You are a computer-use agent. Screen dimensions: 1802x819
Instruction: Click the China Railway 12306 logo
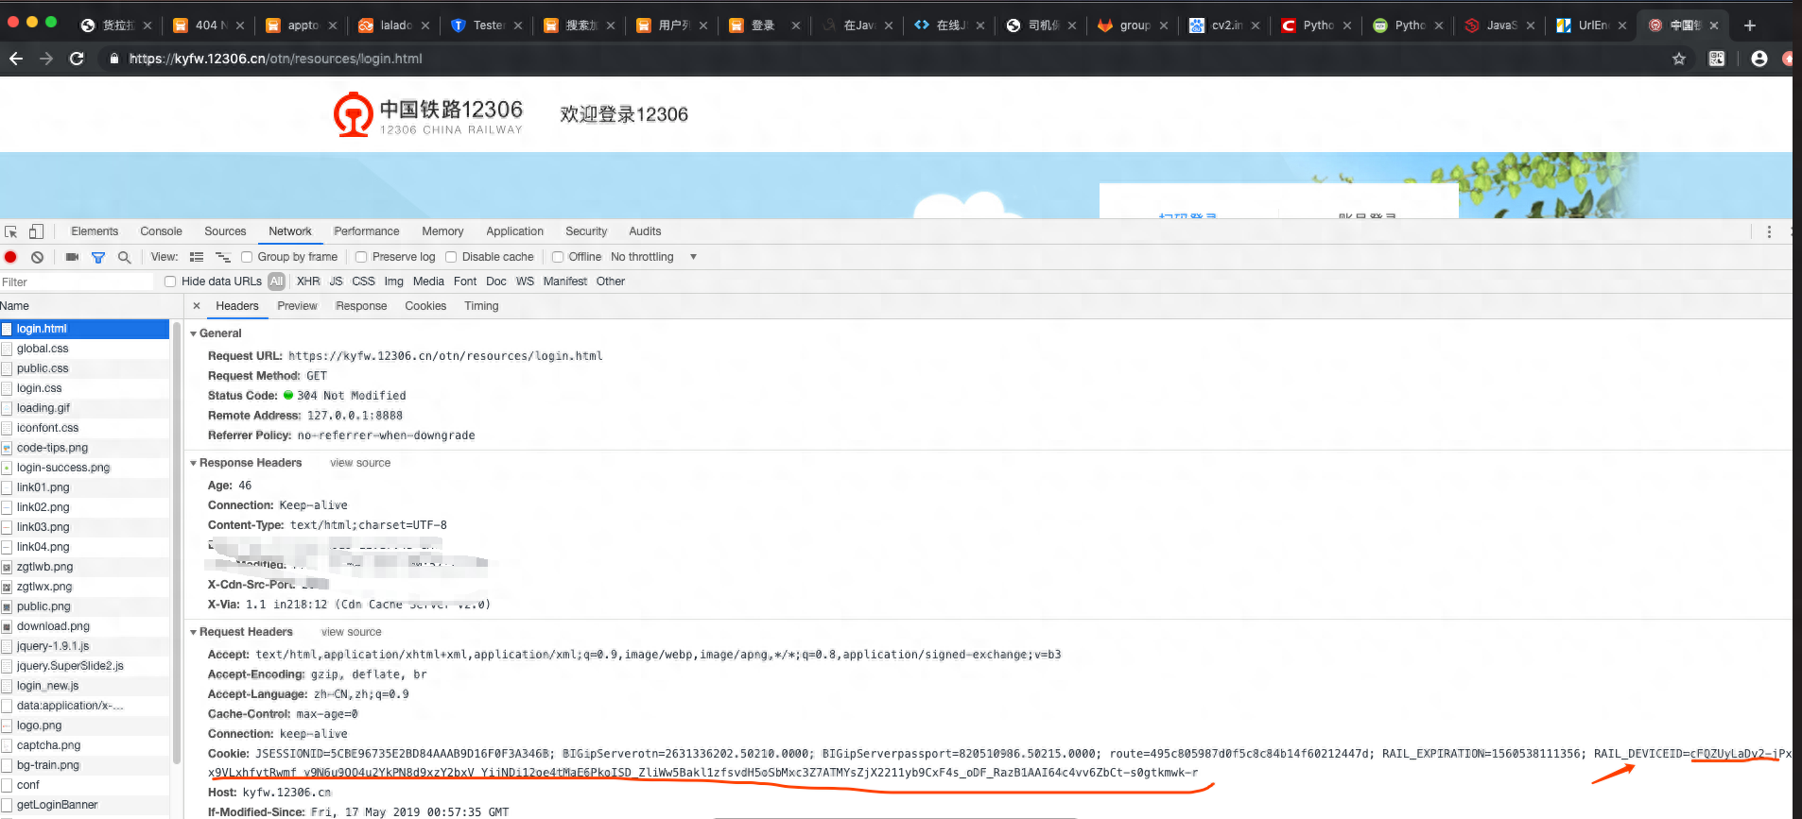coord(428,114)
